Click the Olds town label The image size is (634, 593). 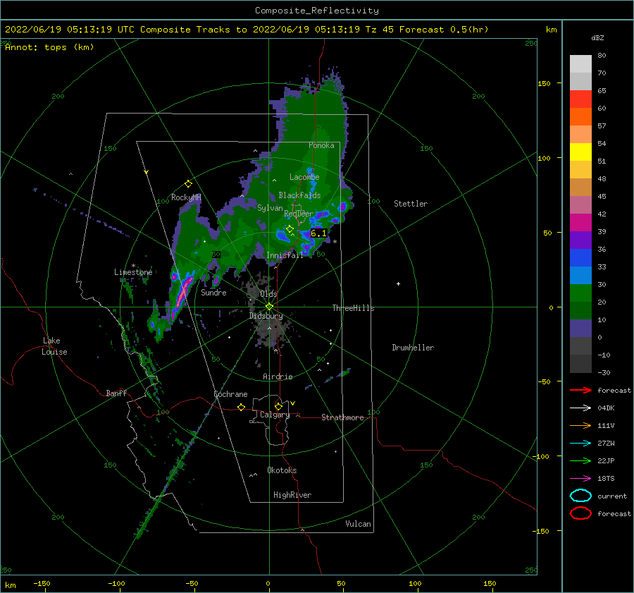268,293
